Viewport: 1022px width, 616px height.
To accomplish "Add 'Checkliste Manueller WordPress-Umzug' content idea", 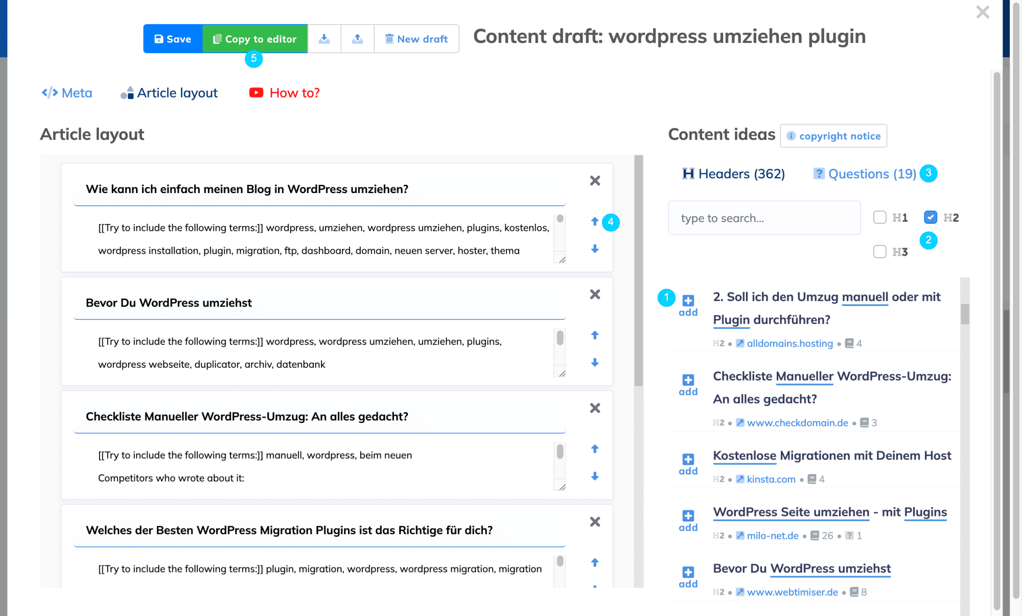I will 688,385.
